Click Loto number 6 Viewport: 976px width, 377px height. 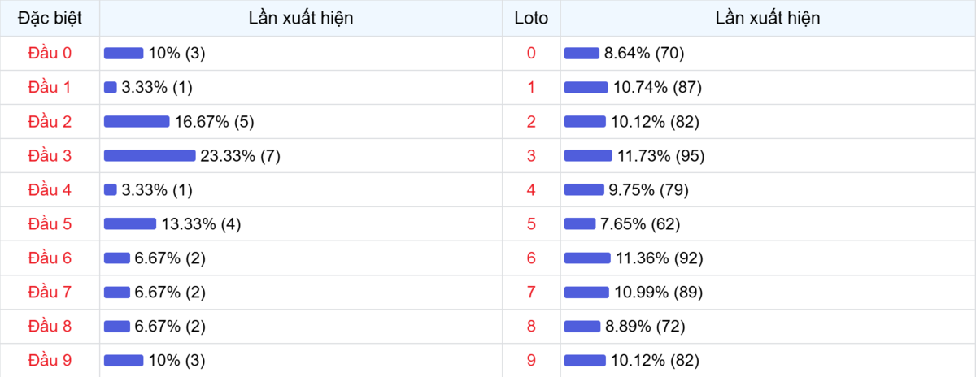pos(531,258)
